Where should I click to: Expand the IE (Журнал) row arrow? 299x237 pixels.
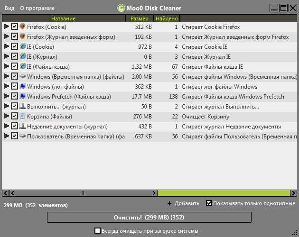[x=7, y=56]
